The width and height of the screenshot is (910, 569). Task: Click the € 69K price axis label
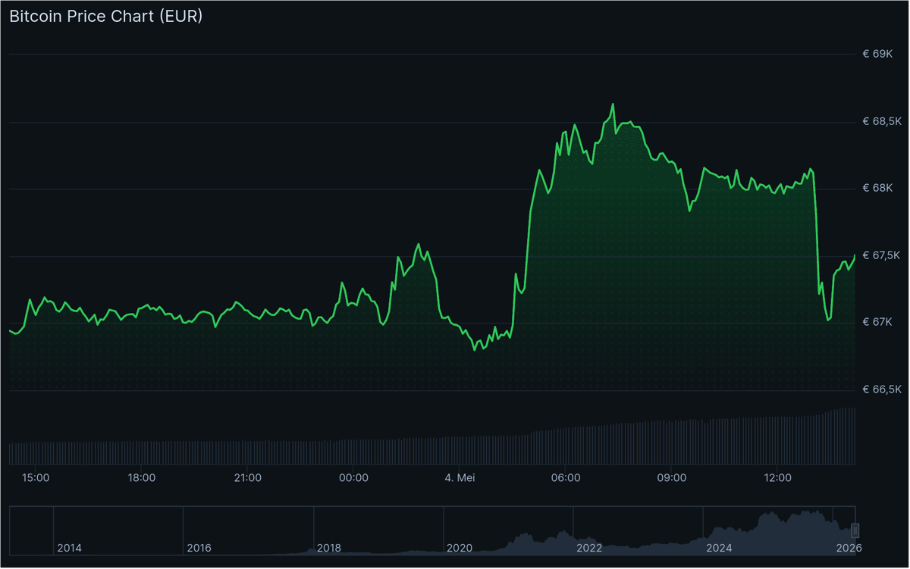(878, 55)
